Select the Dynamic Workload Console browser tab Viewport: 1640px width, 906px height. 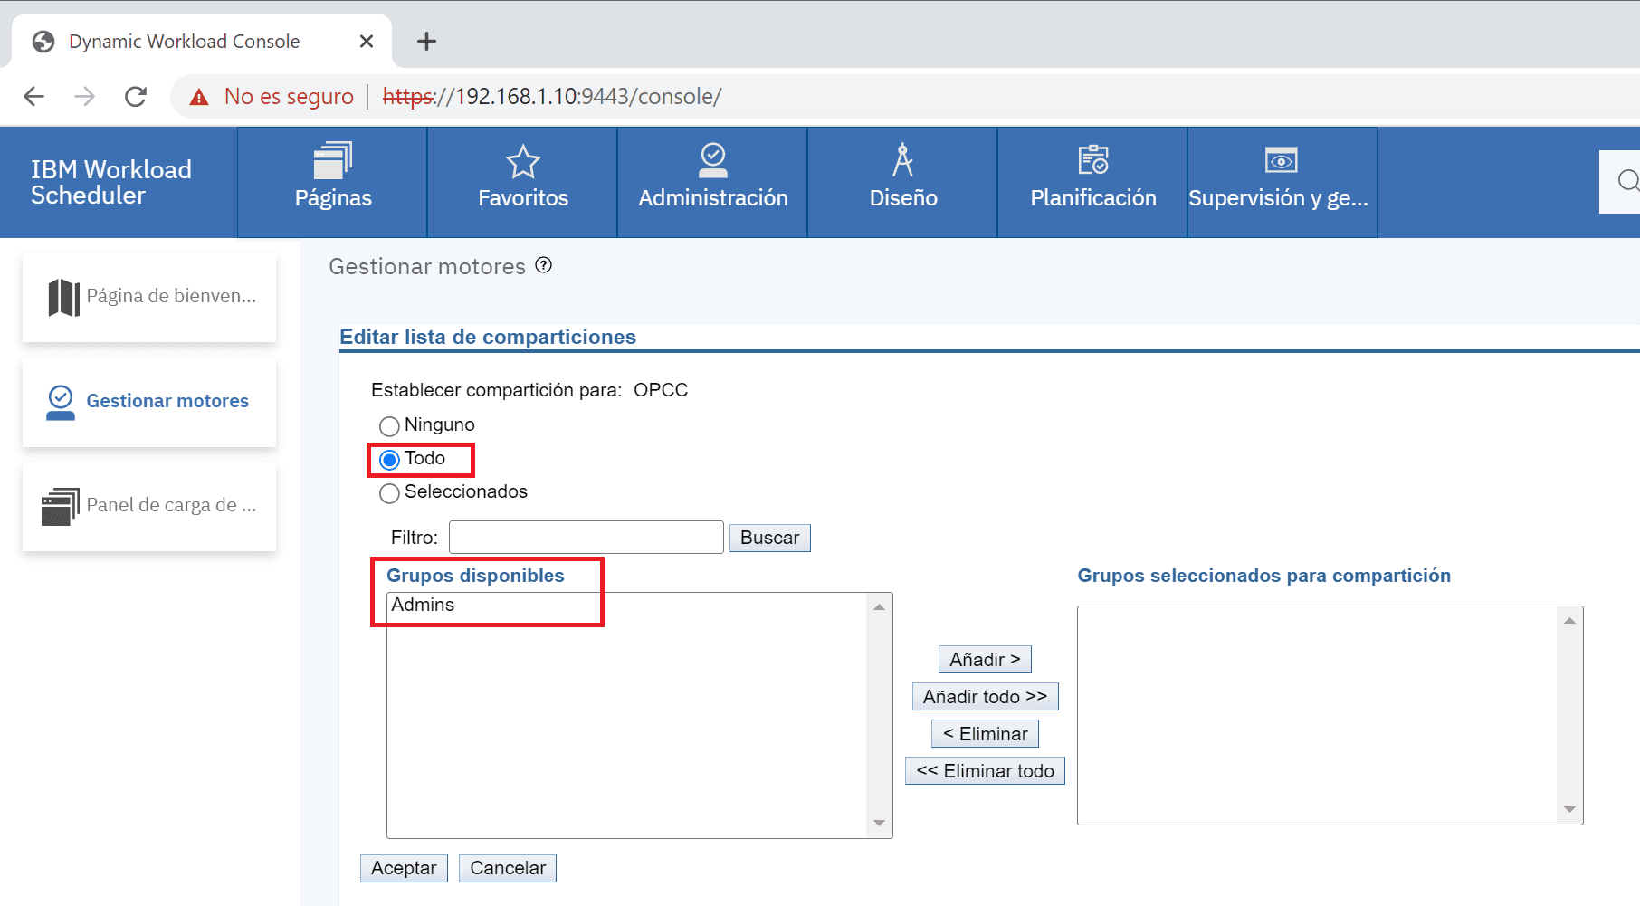pyautogui.click(x=202, y=42)
